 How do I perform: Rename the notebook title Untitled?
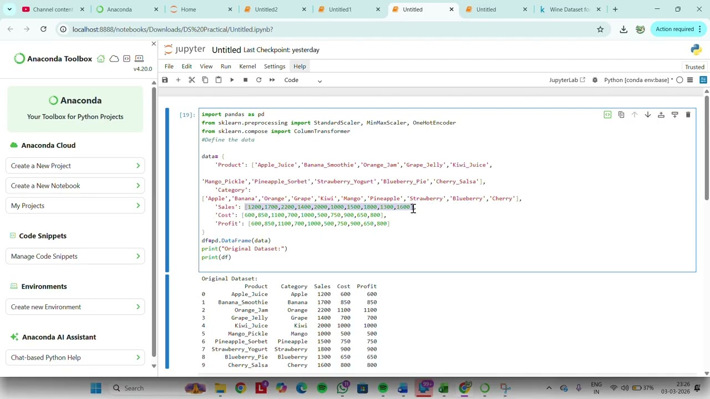tap(226, 50)
